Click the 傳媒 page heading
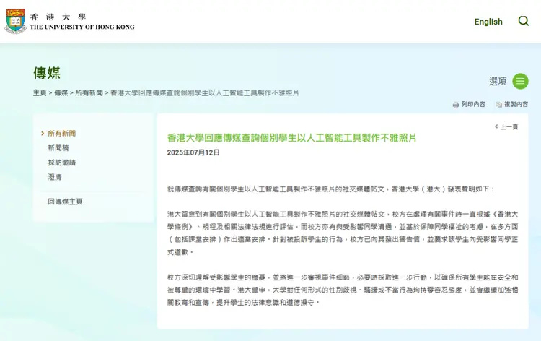541x341 pixels. click(x=47, y=73)
